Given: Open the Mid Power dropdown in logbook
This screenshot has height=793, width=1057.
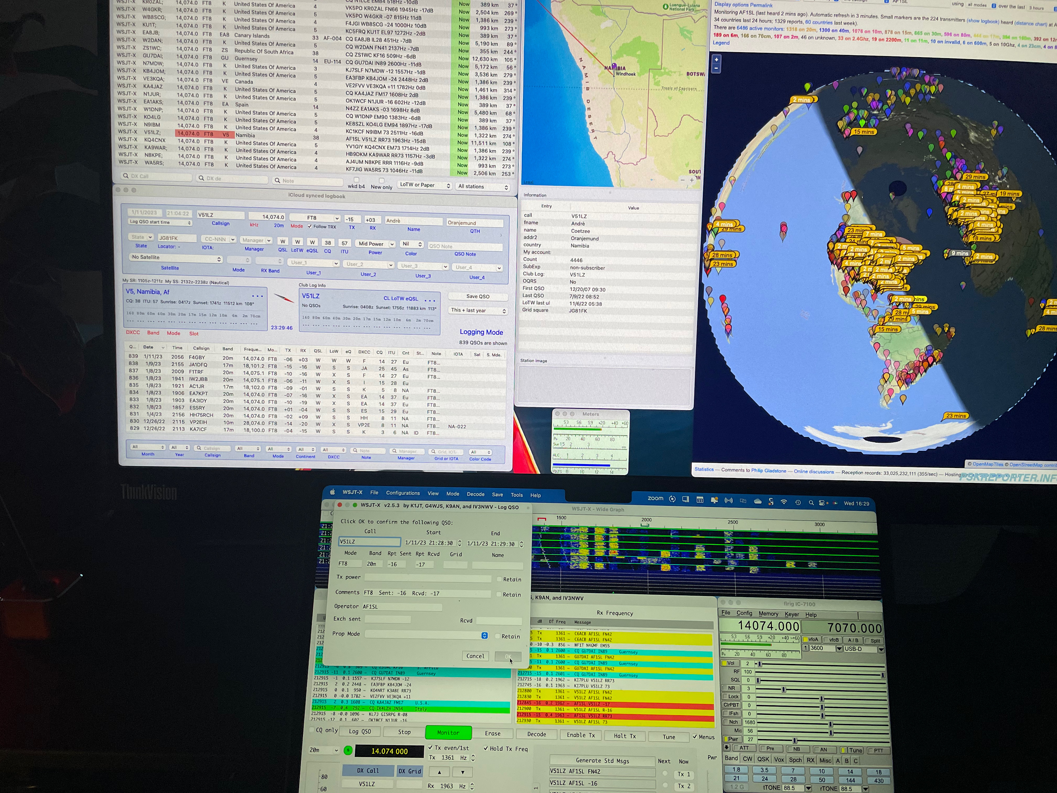Looking at the screenshot, I should 376,244.
